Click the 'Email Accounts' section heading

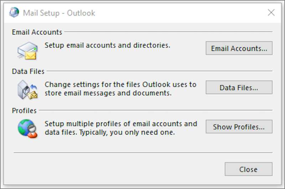[x=37, y=32]
